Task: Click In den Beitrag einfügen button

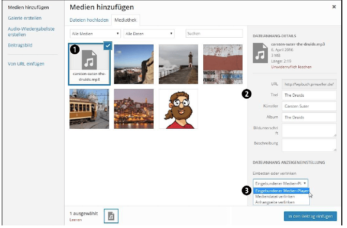Action: coord(310,216)
